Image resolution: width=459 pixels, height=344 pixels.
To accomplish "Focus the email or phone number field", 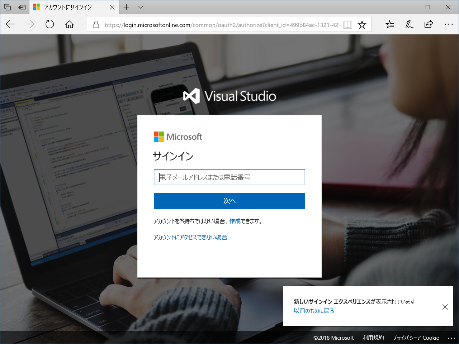I will pyautogui.click(x=229, y=177).
